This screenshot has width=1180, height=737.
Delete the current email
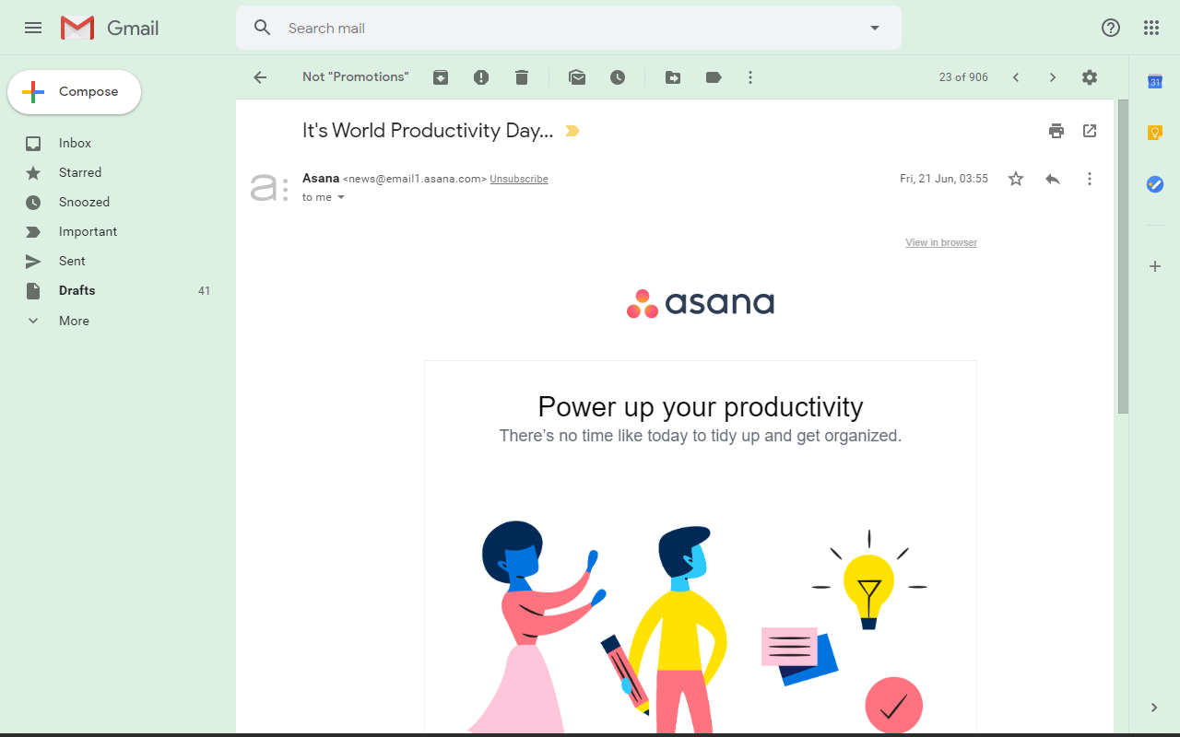click(x=522, y=77)
